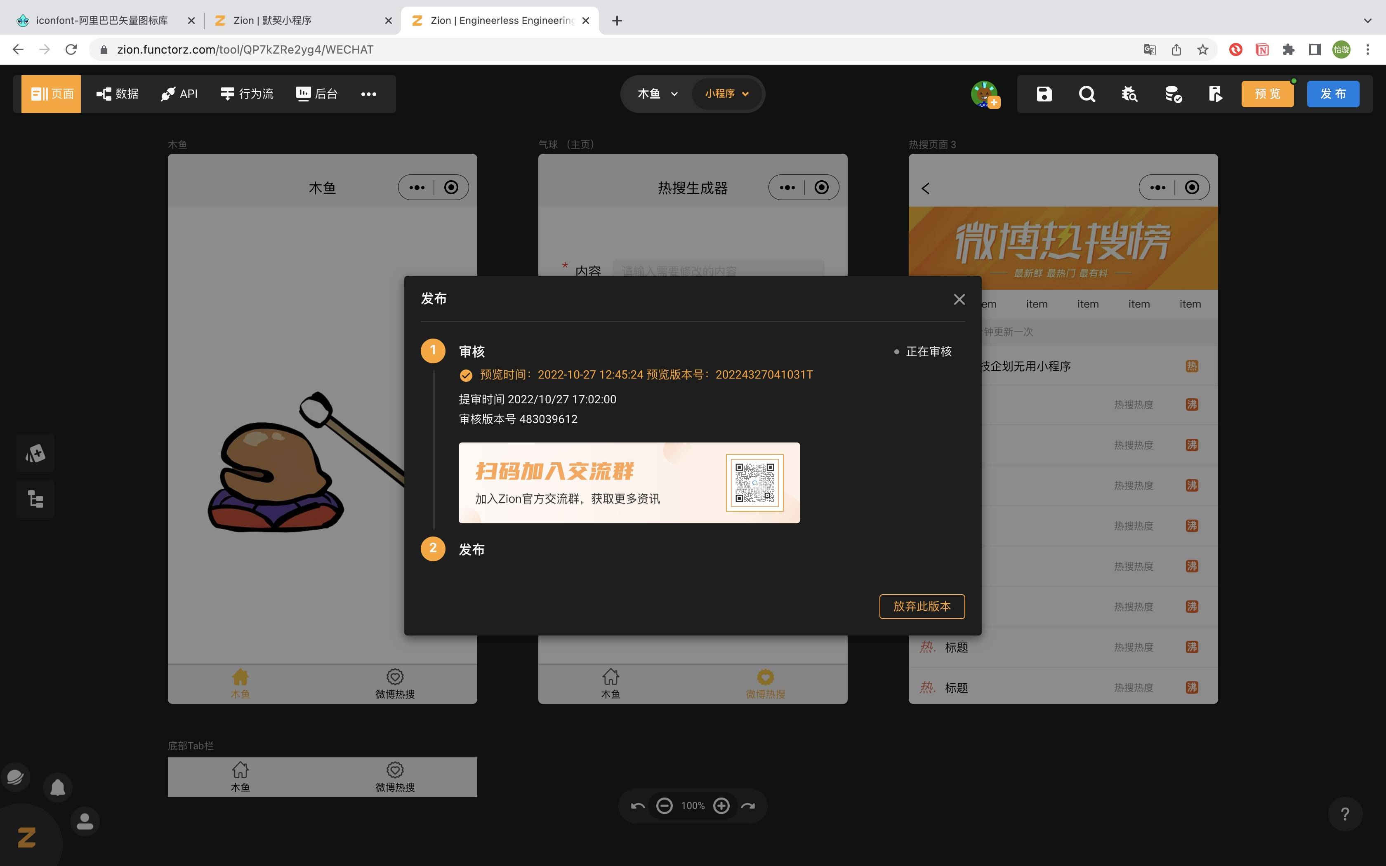Open the 页面 (Pages) tab
The width and height of the screenshot is (1386, 866).
click(x=52, y=94)
